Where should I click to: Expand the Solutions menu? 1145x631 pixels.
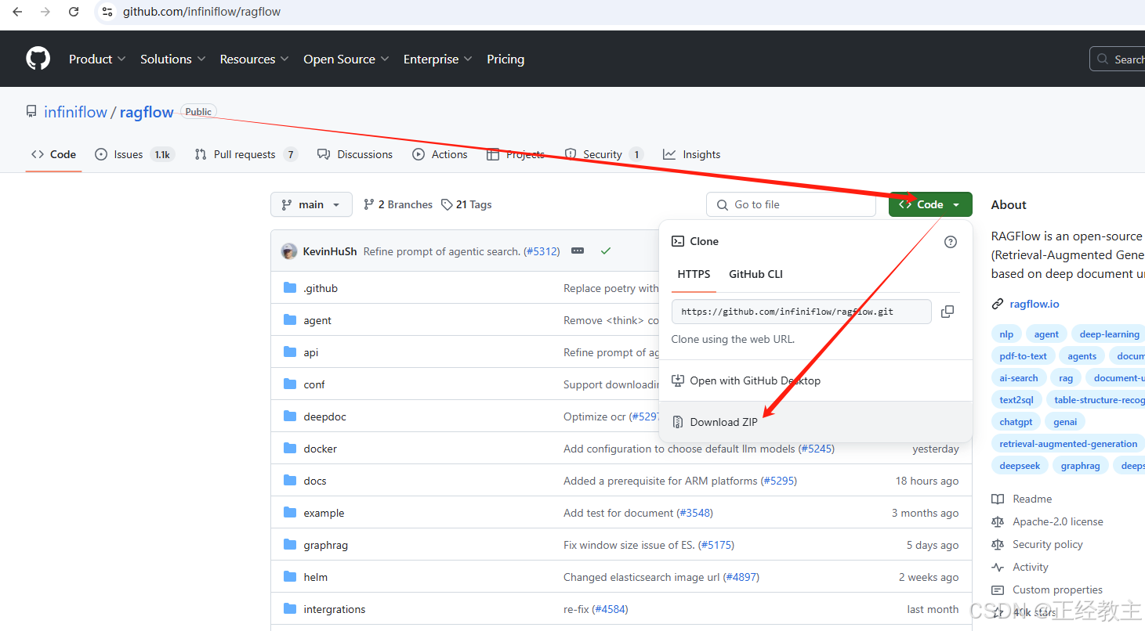tap(172, 59)
